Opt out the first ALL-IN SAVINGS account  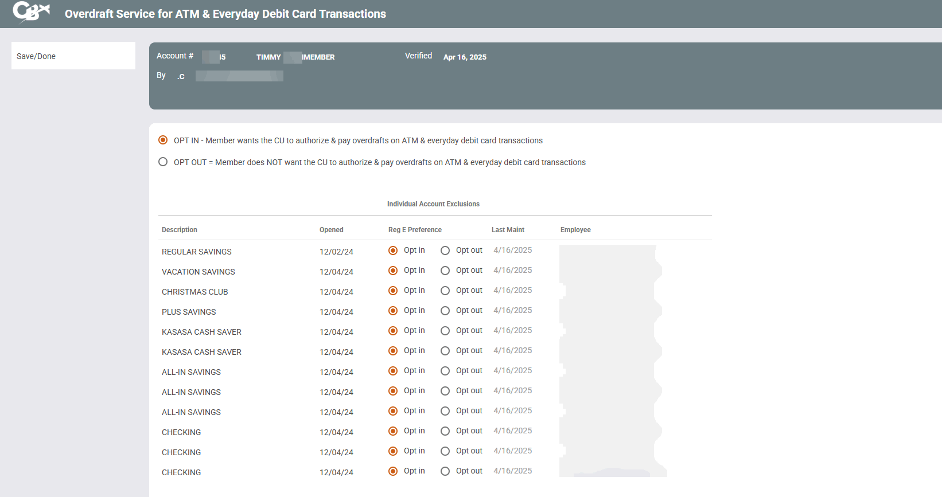445,371
